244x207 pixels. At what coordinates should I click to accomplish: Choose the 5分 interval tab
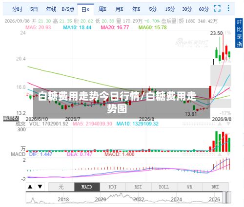pyautogui.click(x=153, y=9)
